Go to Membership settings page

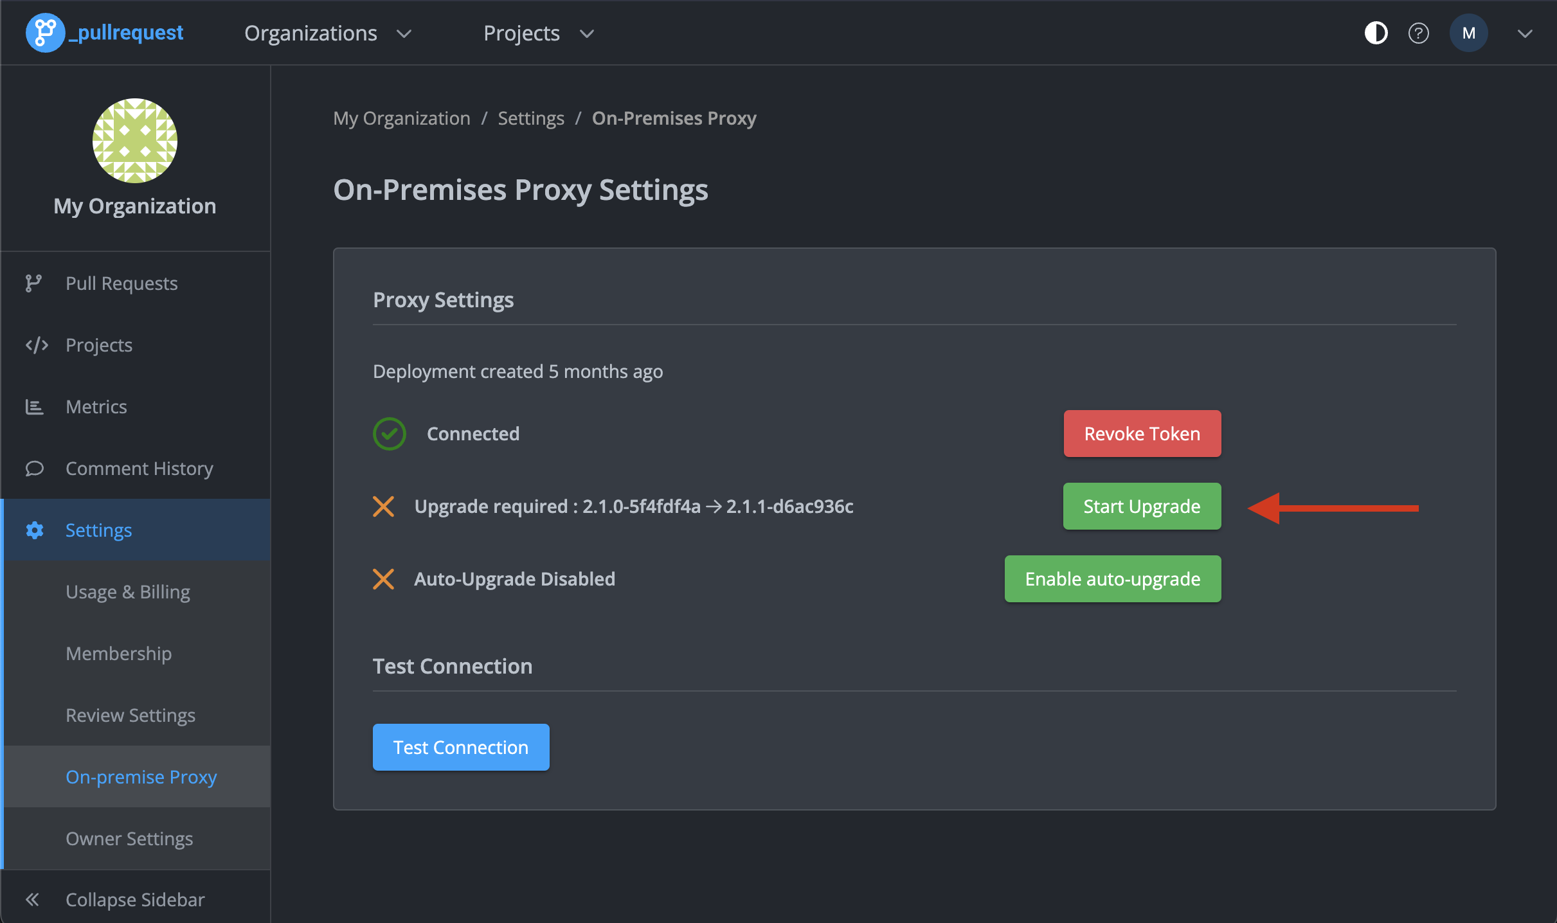click(x=119, y=654)
